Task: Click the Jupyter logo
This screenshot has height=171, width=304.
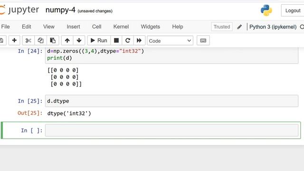Action: [x=19, y=9]
